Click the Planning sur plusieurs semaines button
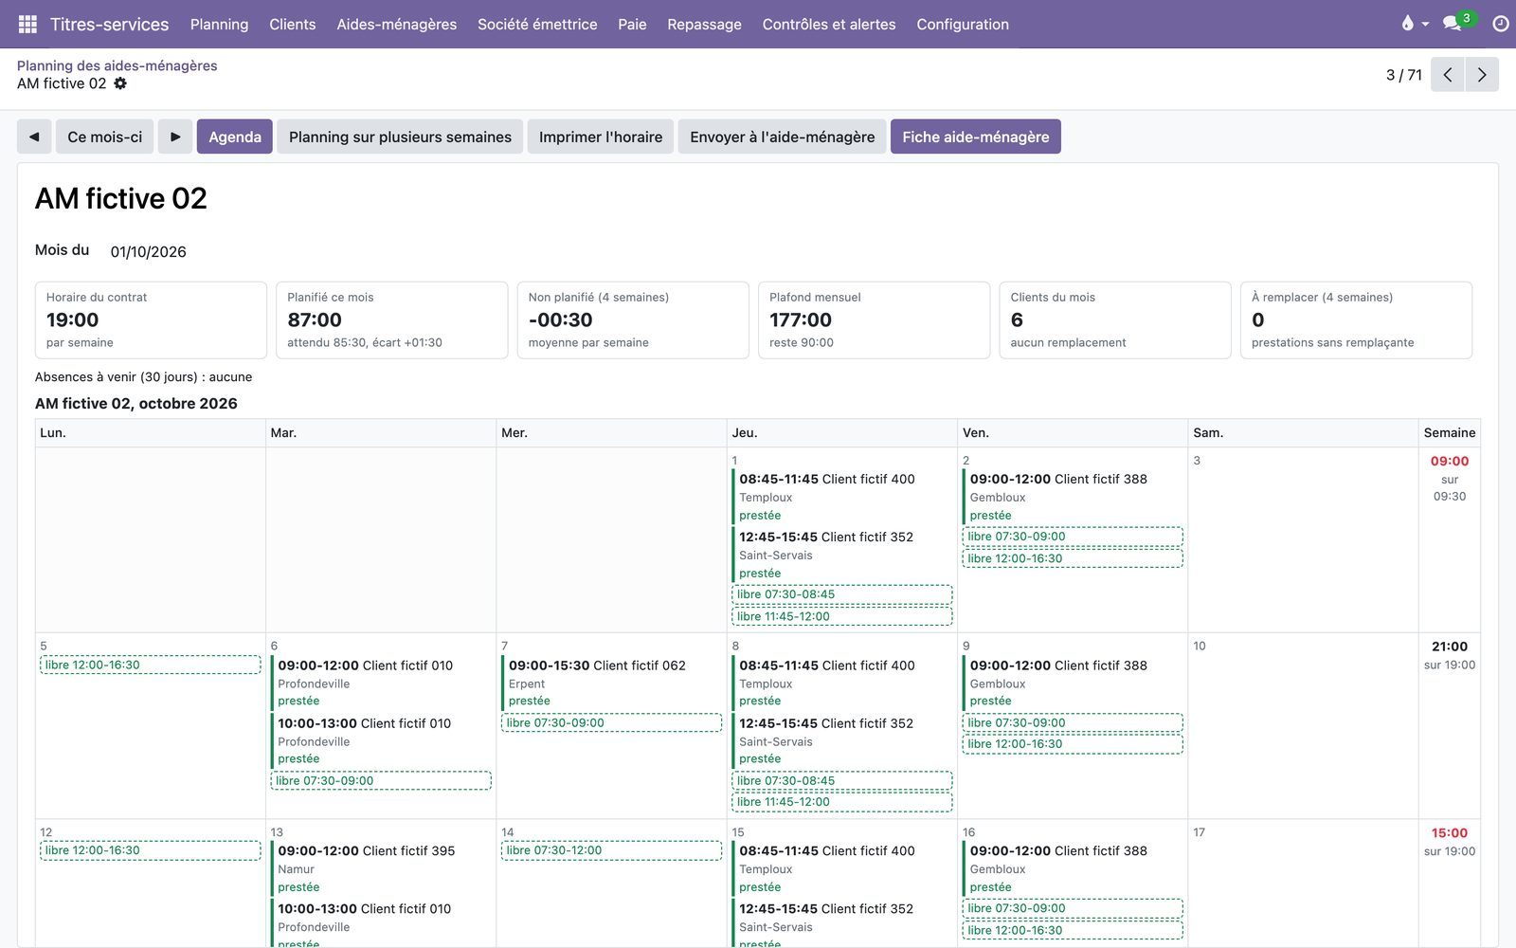The height and width of the screenshot is (948, 1516). pyautogui.click(x=400, y=137)
